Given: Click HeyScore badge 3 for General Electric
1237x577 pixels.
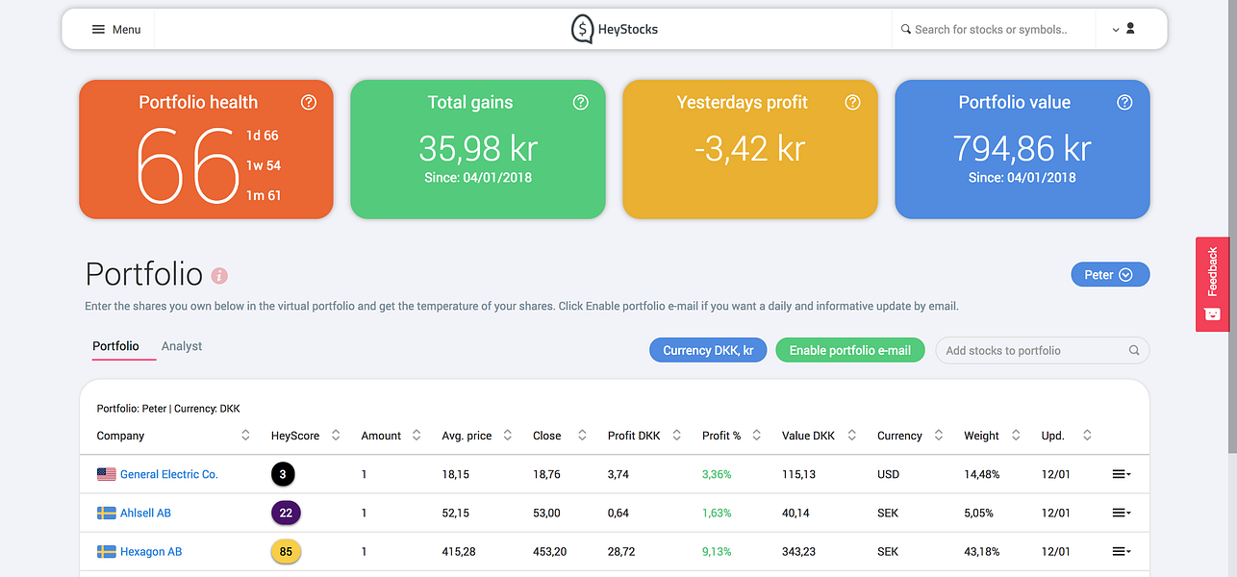Looking at the screenshot, I should pos(283,474).
